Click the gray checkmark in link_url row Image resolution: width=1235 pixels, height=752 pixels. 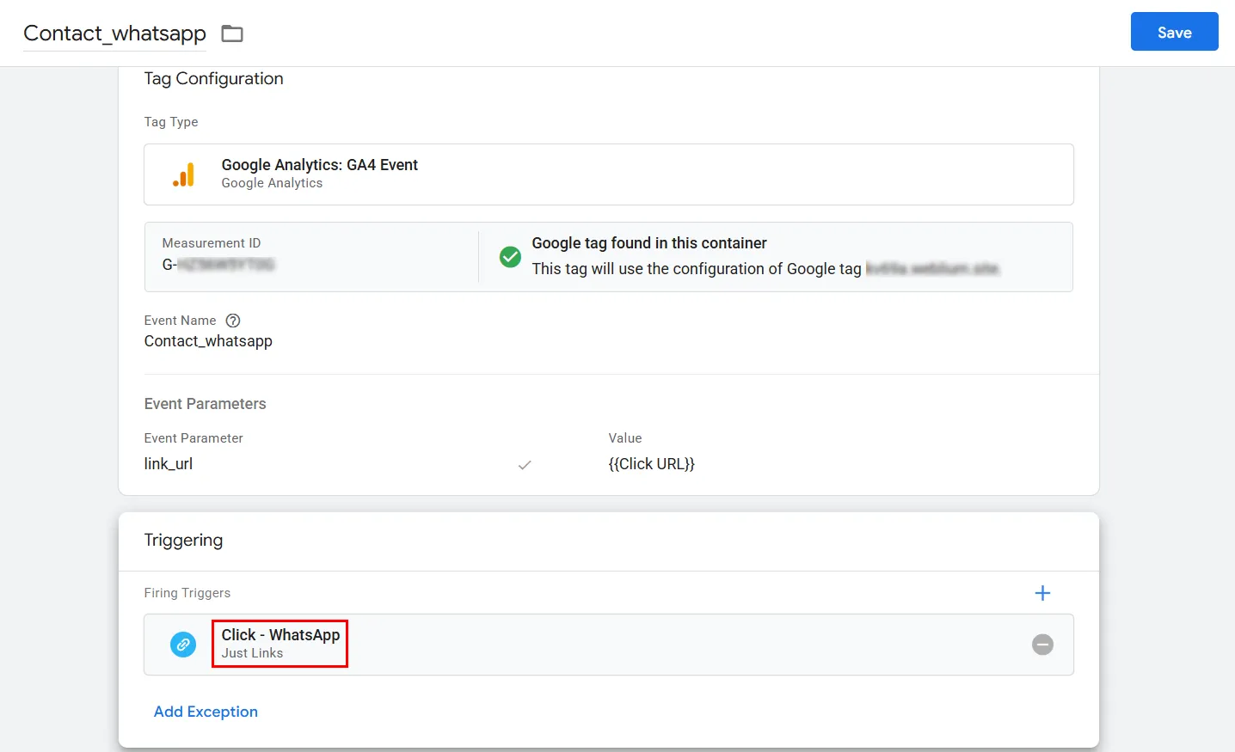point(525,465)
